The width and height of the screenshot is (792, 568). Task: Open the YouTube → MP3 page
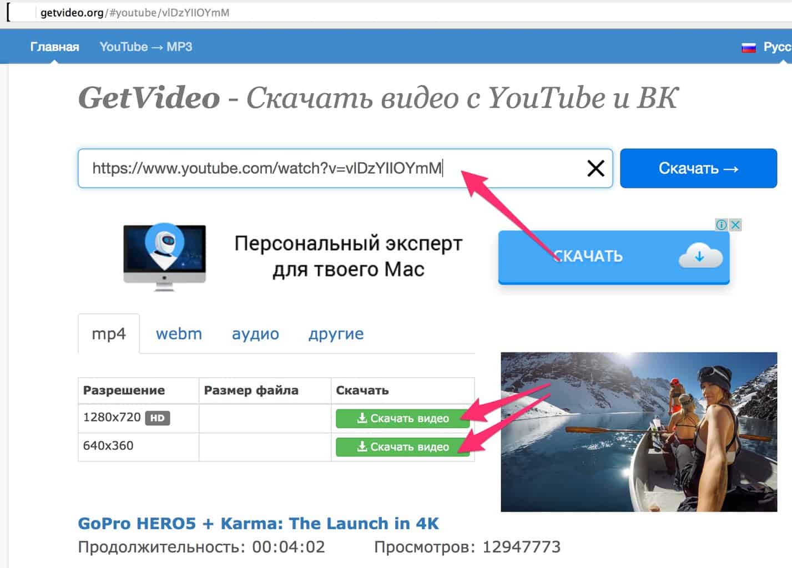(146, 47)
